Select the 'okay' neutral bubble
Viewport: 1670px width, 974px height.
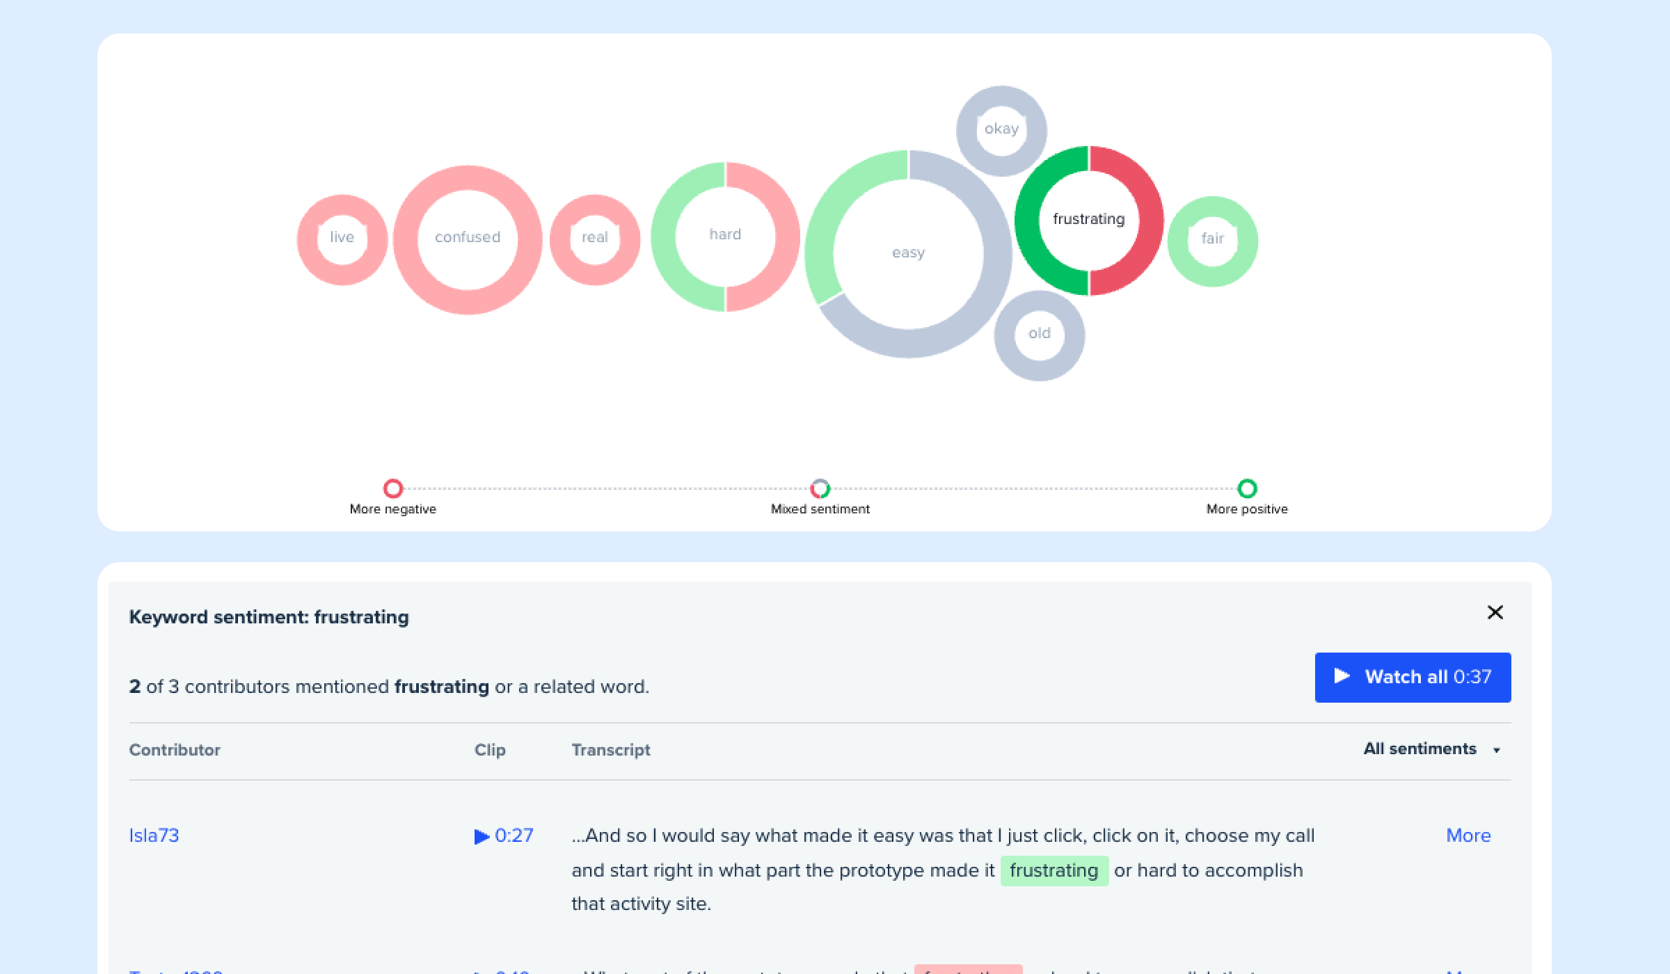pos(1001,129)
